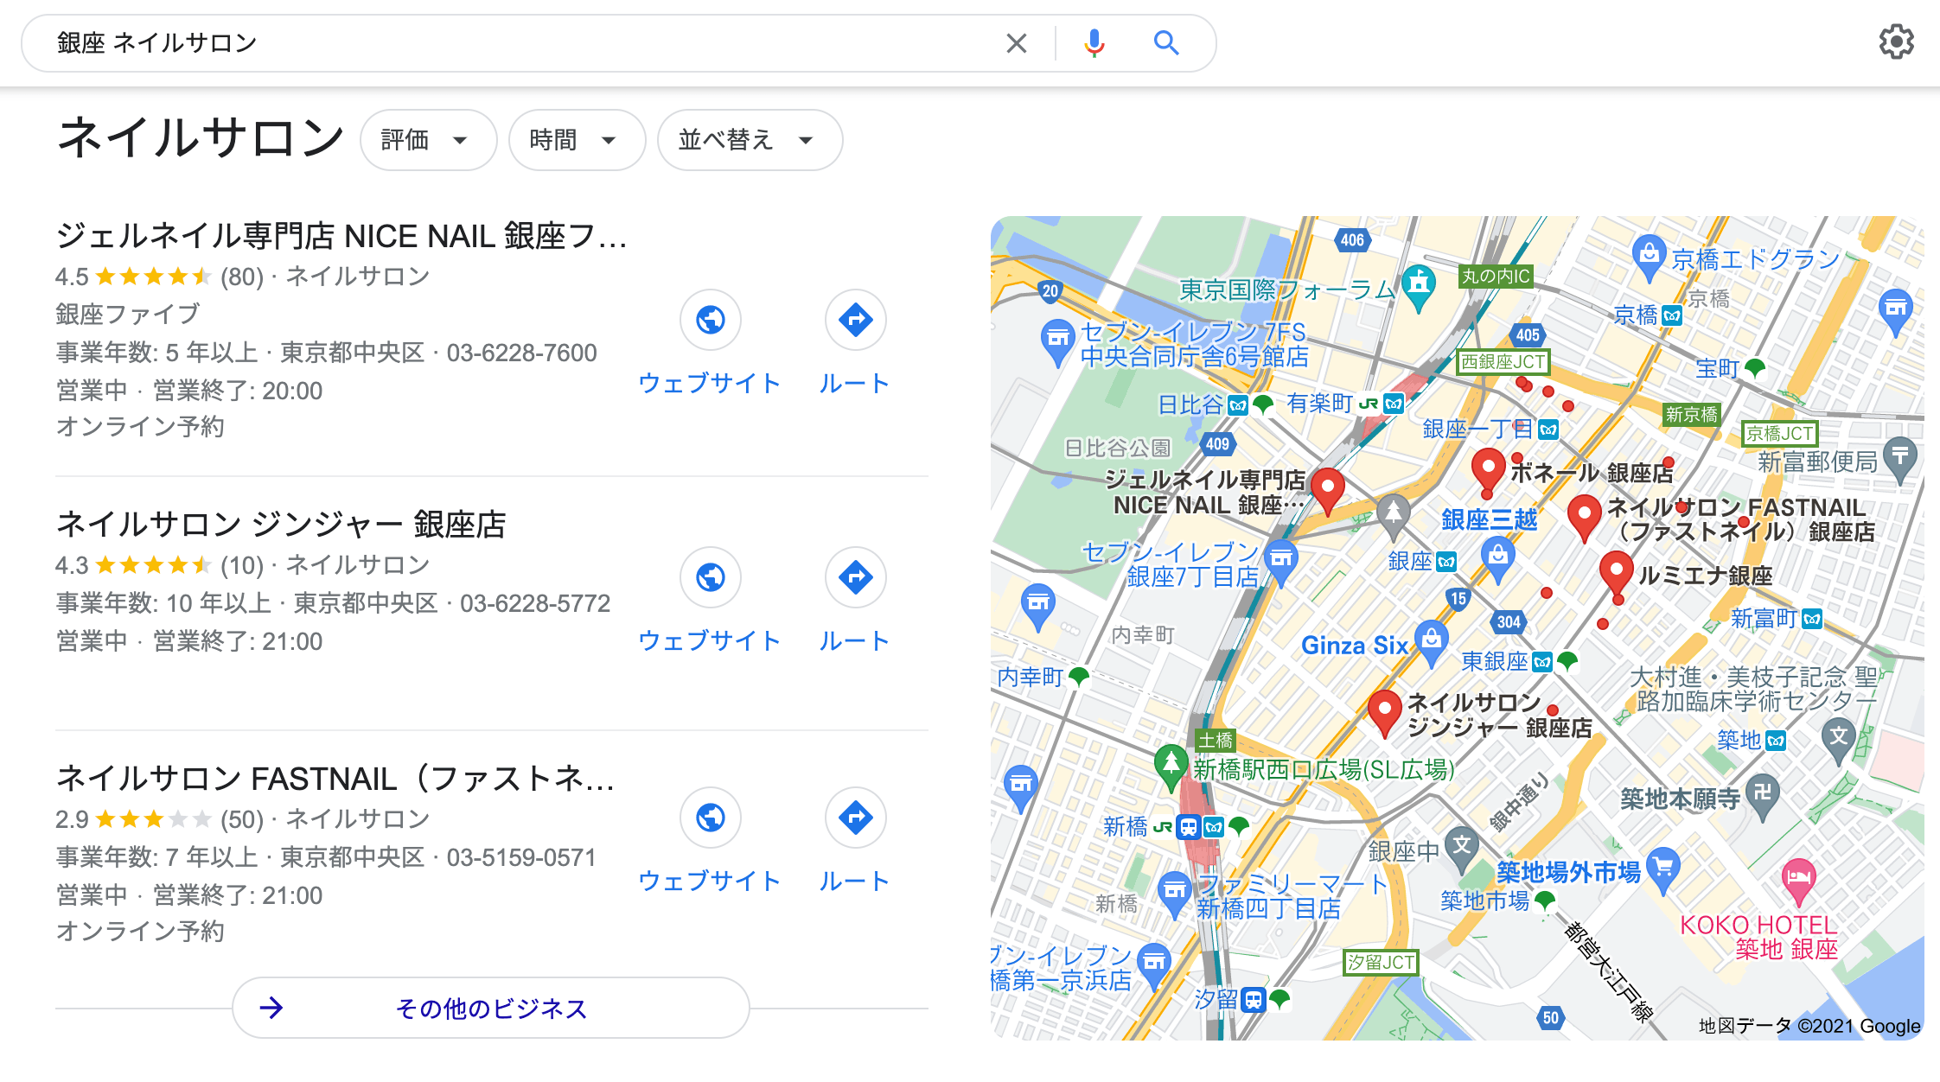The height and width of the screenshot is (1082, 1940).
Task: Click the 銀座ファイブ location text
Action: coord(128,314)
